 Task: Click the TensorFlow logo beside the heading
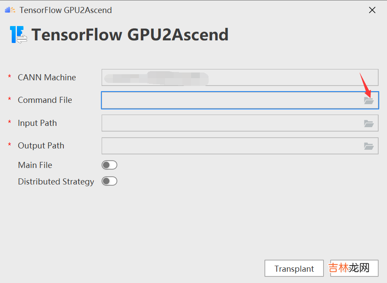click(x=19, y=35)
